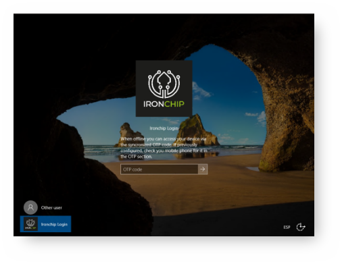
Task: Click the IRONCHIP wordmark in the logo tile
Action: point(164,104)
